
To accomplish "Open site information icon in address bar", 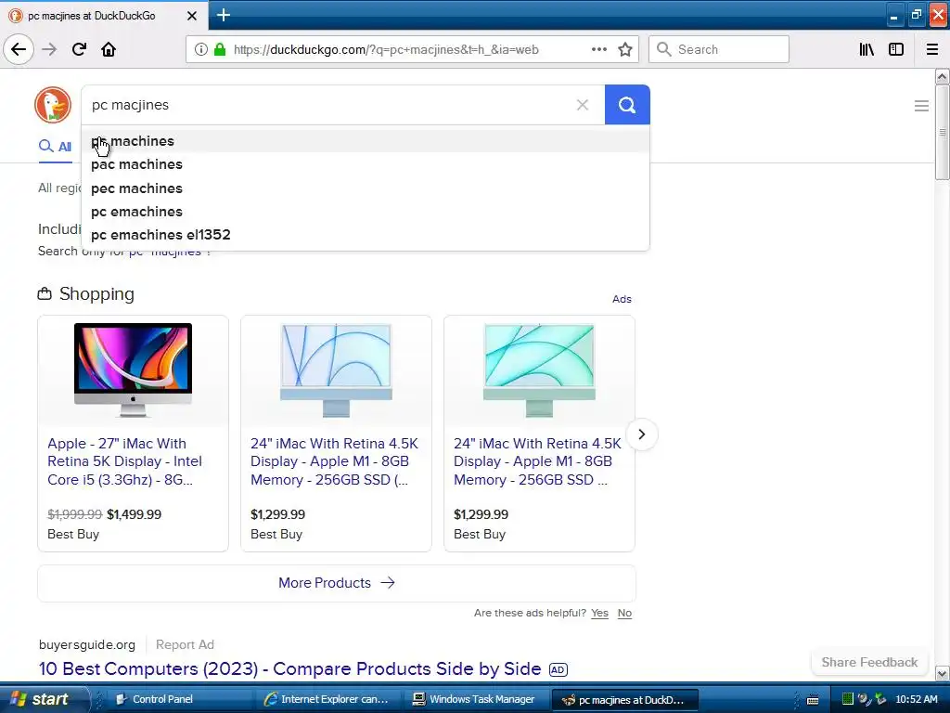I will coord(201,50).
